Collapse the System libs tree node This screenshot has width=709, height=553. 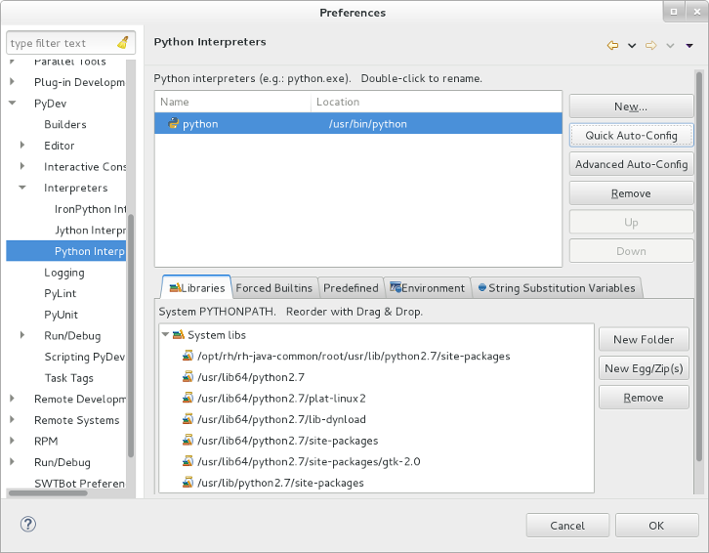click(165, 335)
